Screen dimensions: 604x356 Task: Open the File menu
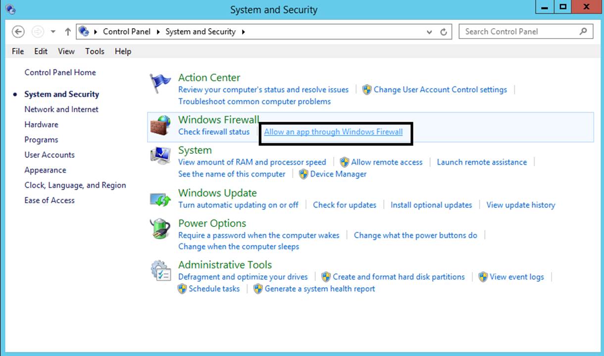(18, 51)
